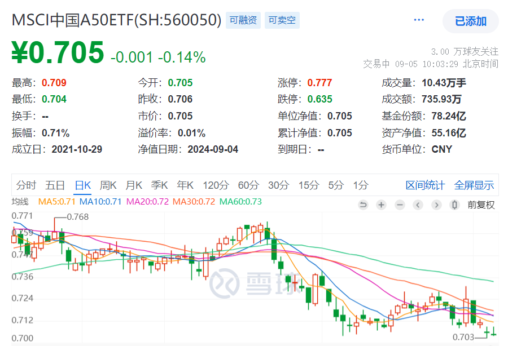This screenshot has height=346, width=508.
Task: Click the 0.703 low marker on chart
Action: click(463, 338)
